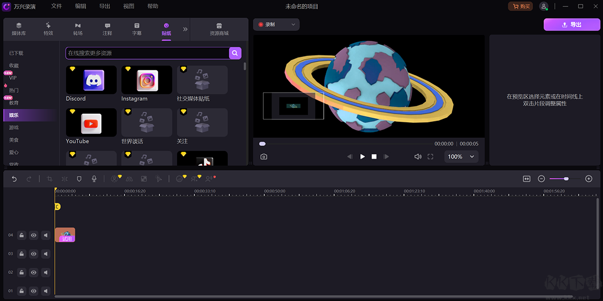The width and height of the screenshot is (603, 301).
Task: Open the 100% zoom dropdown
Action: click(x=461, y=157)
